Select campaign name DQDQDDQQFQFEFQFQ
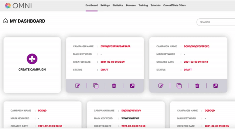The image size is (235, 129). 197,46
